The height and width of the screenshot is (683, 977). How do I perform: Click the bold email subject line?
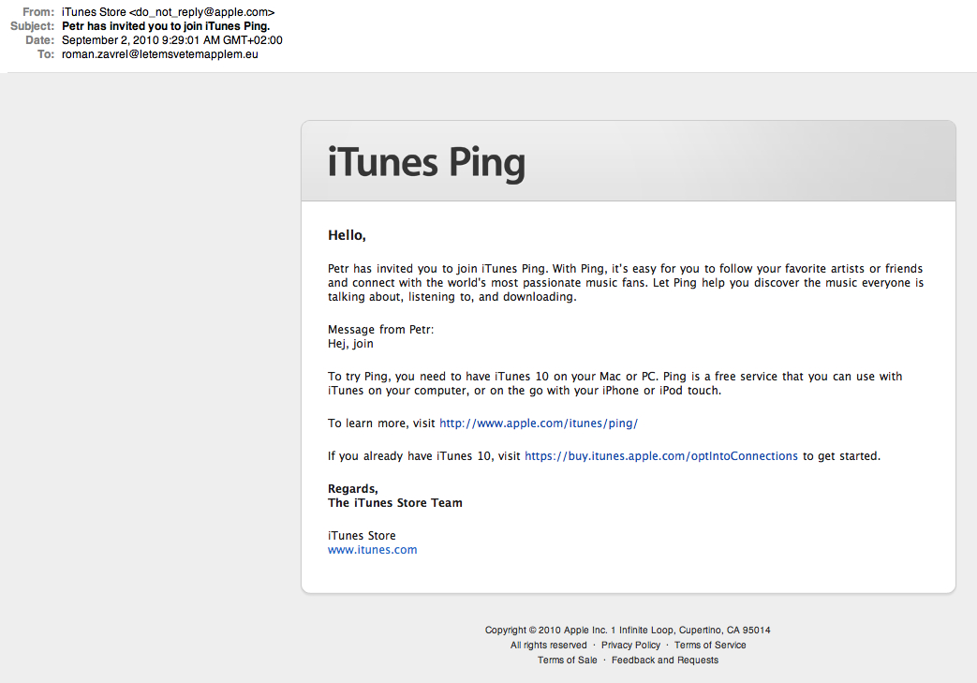(x=166, y=26)
